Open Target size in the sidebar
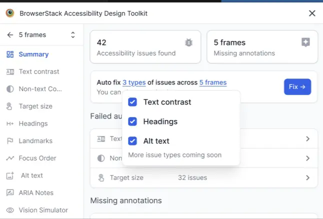The height and width of the screenshot is (219, 323). (35, 106)
